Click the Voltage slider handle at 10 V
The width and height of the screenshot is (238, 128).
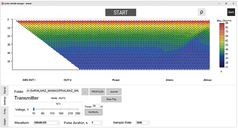click(34, 109)
